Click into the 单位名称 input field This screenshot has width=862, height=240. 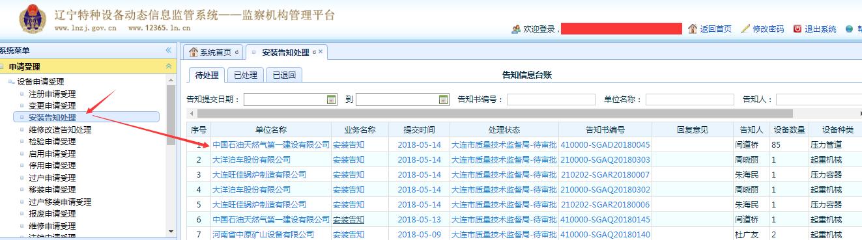(689, 100)
